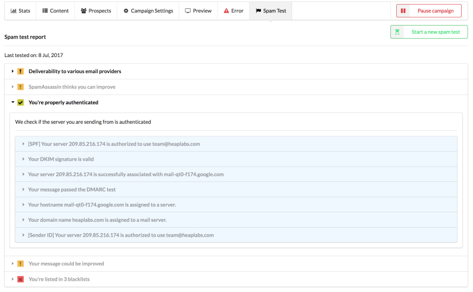Expand the Sender ID authorized row arrow
The image size is (473, 292).
coord(23,235)
